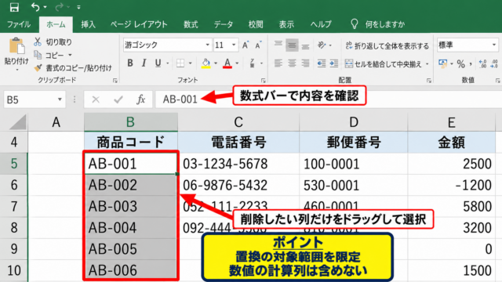Screen dimensions: 502x282
Task: Click the decrease indent icon
Action: 322,63
